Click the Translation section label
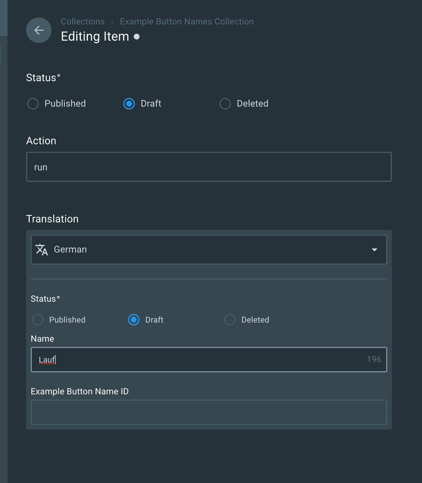Screen dimensions: 422x483 pyautogui.click(x=52, y=219)
